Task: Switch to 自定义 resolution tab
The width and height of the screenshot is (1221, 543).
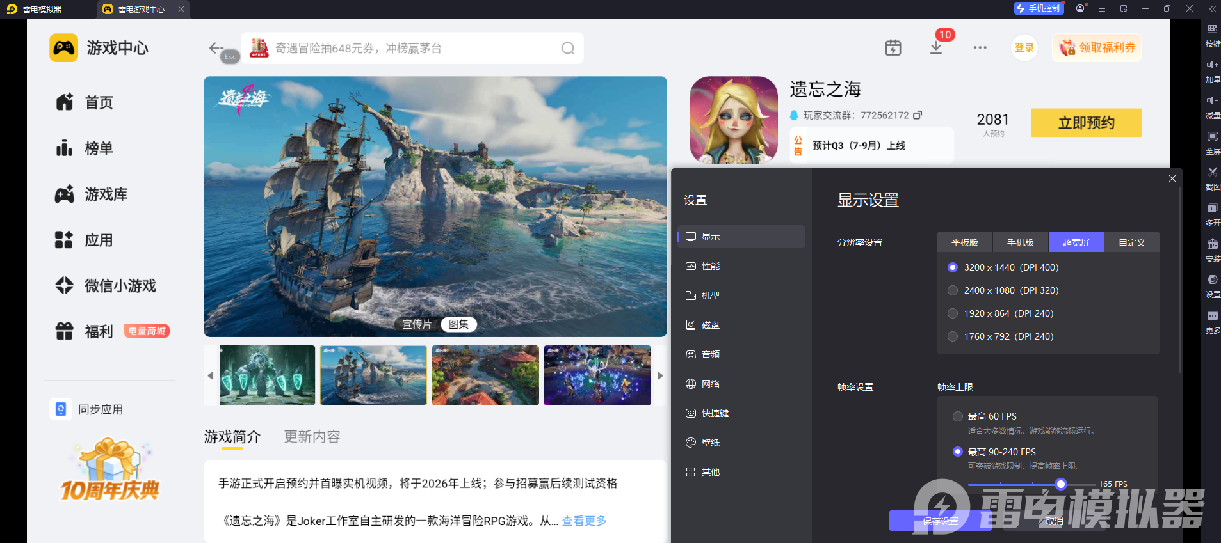Action: pos(1132,242)
